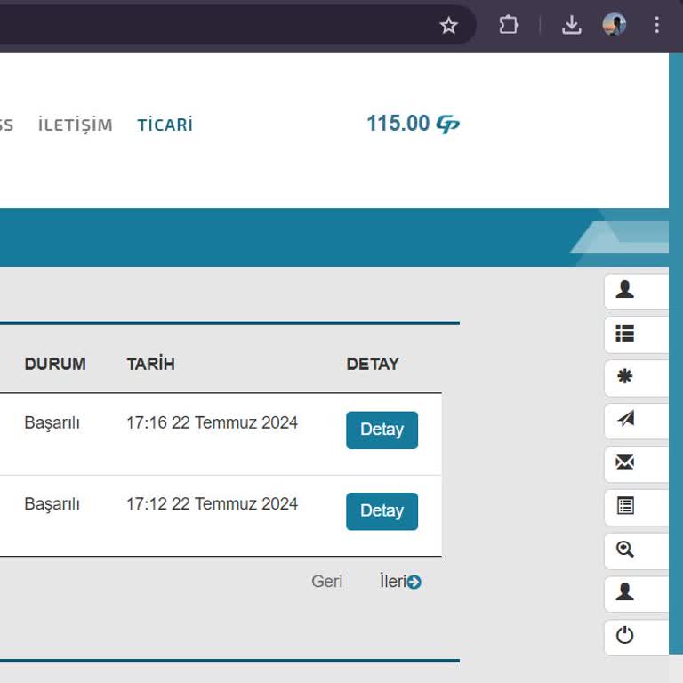Click the lower user silhouette sidebar icon

[624, 591]
